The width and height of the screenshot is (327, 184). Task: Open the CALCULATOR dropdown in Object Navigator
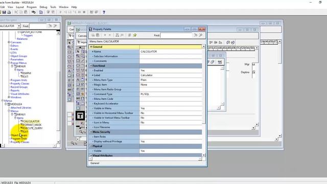[x=19, y=26]
